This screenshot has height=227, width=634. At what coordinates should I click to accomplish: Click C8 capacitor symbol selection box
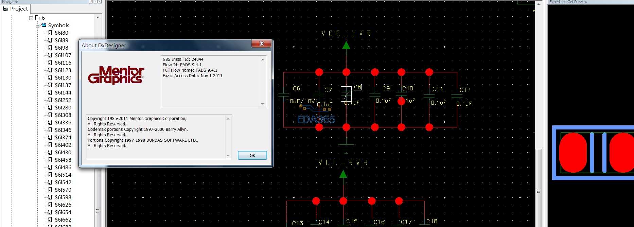[346, 94]
